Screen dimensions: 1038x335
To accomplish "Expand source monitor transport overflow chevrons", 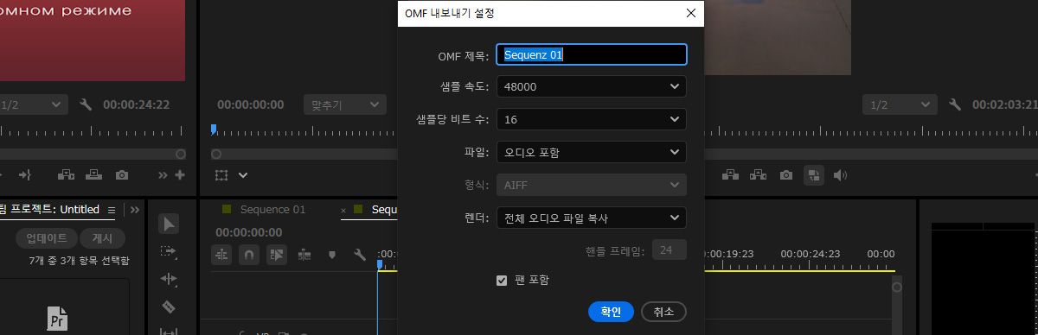I will pyautogui.click(x=163, y=174).
